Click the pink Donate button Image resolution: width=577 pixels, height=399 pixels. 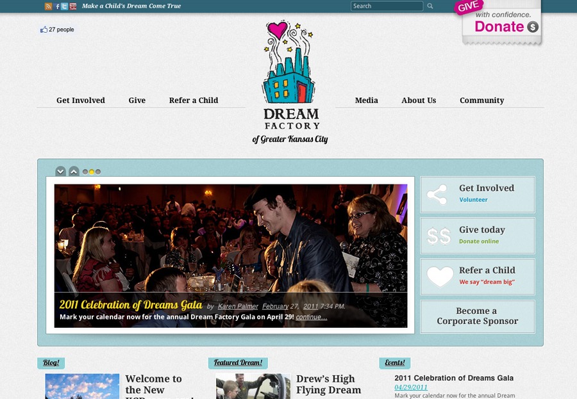(x=499, y=26)
